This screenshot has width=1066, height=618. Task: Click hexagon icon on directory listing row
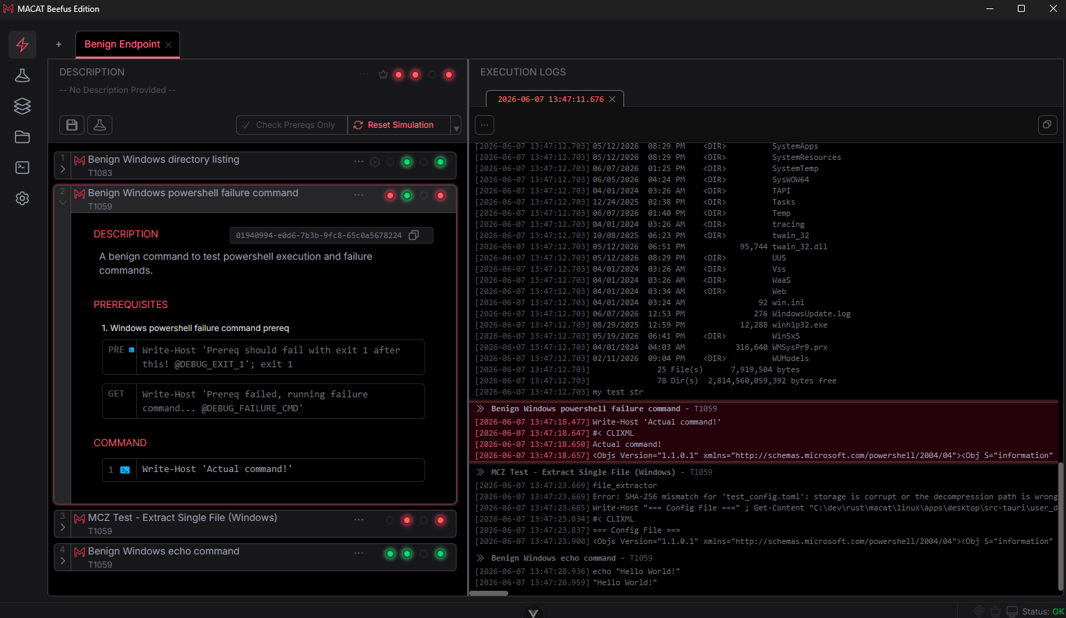point(375,162)
